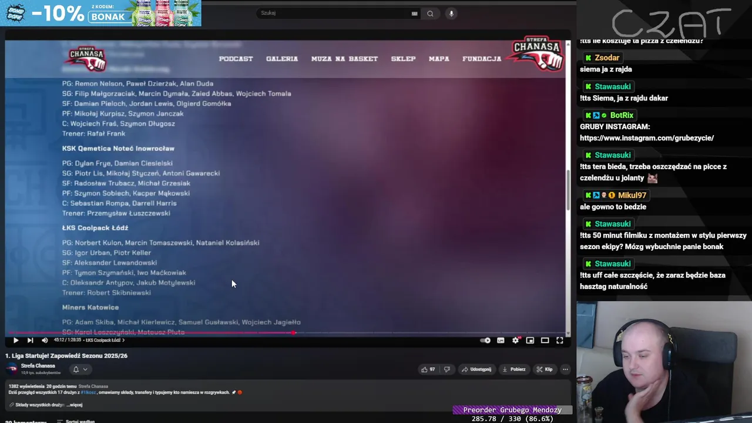Expand description with ...więcej

pyautogui.click(x=74, y=405)
